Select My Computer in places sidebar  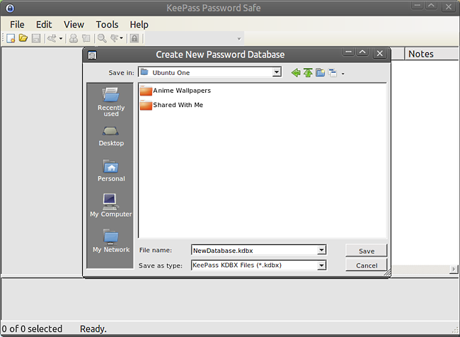111,205
